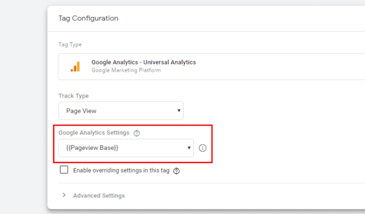
Task: Select the Google Analytics - Universal Analytics tag type
Action: pos(211,67)
